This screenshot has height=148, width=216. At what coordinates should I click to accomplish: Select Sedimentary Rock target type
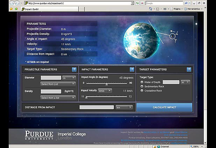(x=142, y=86)
